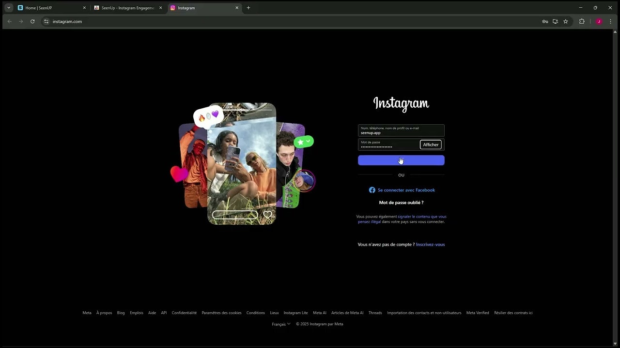Open the Meta AI footer link
The width and height of the screenshot is (620, 348).
[x=320, y=313]
